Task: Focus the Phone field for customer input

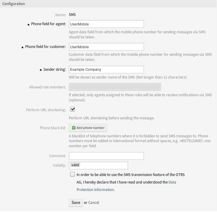Action: point(106,47)
